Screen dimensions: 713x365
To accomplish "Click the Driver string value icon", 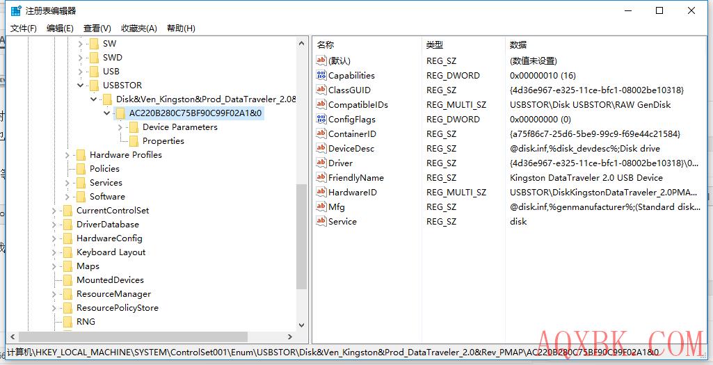I will click(x=321, y=163).
